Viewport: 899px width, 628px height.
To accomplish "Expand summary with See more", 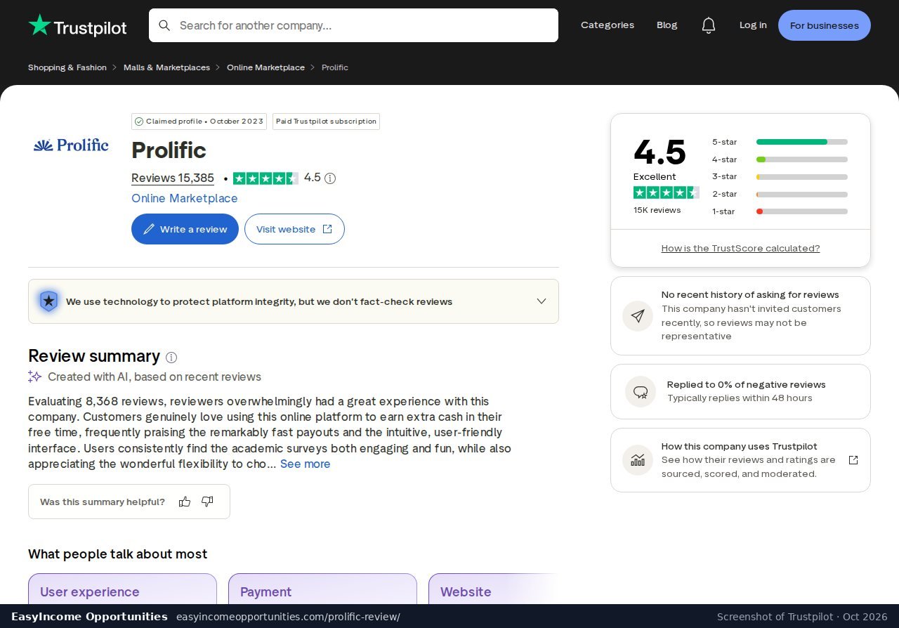I will click(x=305, y=464).
